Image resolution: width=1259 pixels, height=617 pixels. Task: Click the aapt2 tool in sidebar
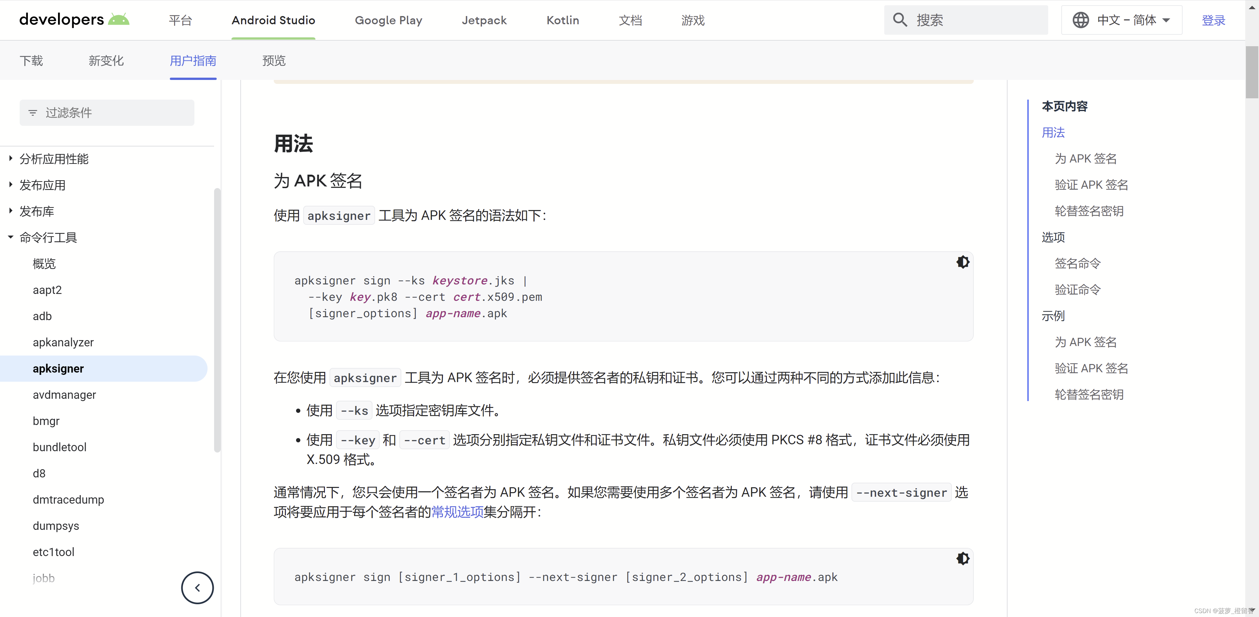(x=47, y=290)
